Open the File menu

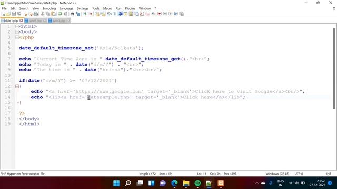(x=4, y=8)
